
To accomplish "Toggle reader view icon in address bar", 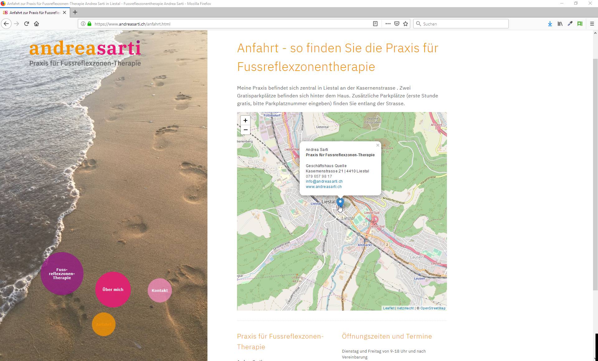I will [x=375, y=24].
